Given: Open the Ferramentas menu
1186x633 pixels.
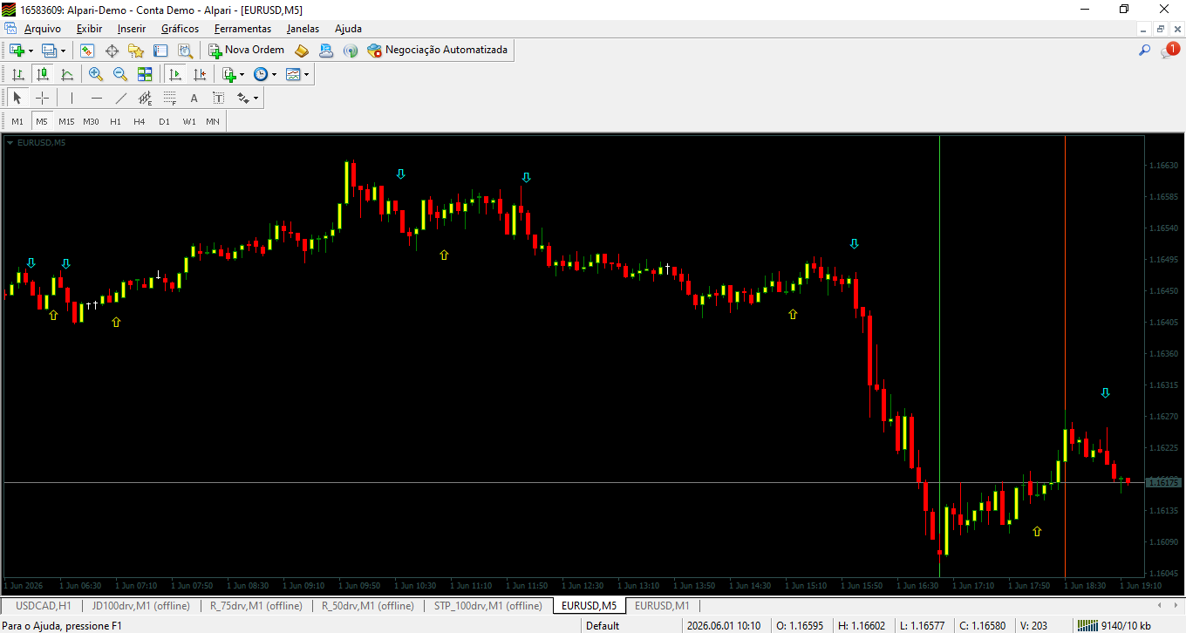Looking at the screenshot, I should click(x=242, y=29).
